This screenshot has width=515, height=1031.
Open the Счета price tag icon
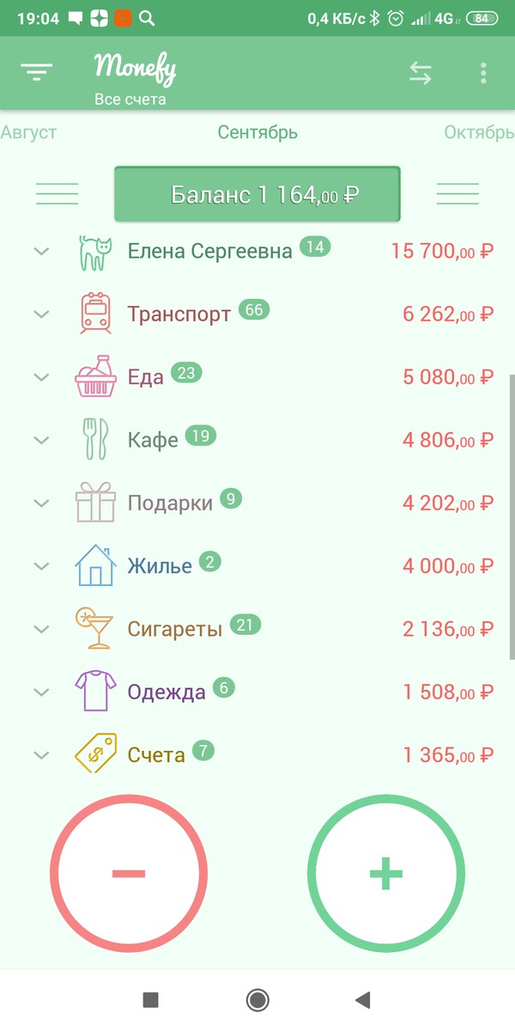click(x=97, y=753)
